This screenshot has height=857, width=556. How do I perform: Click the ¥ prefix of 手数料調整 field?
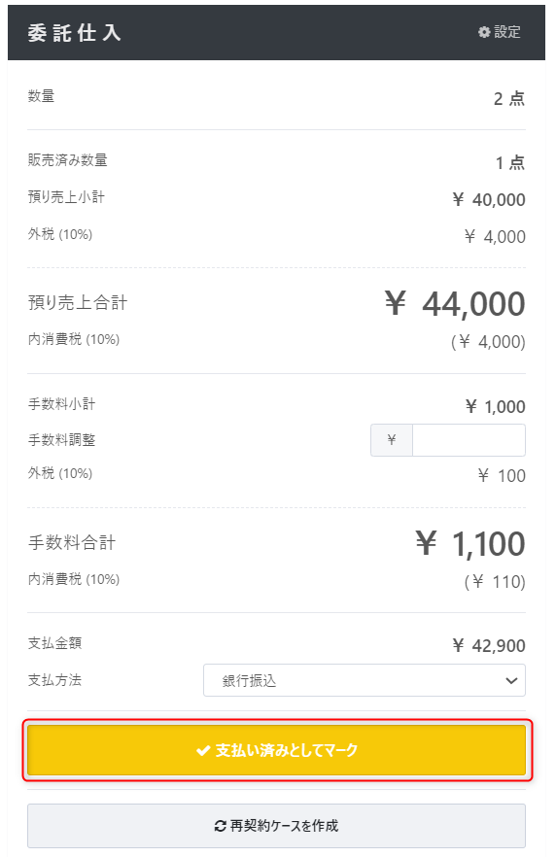coord(392,440)
